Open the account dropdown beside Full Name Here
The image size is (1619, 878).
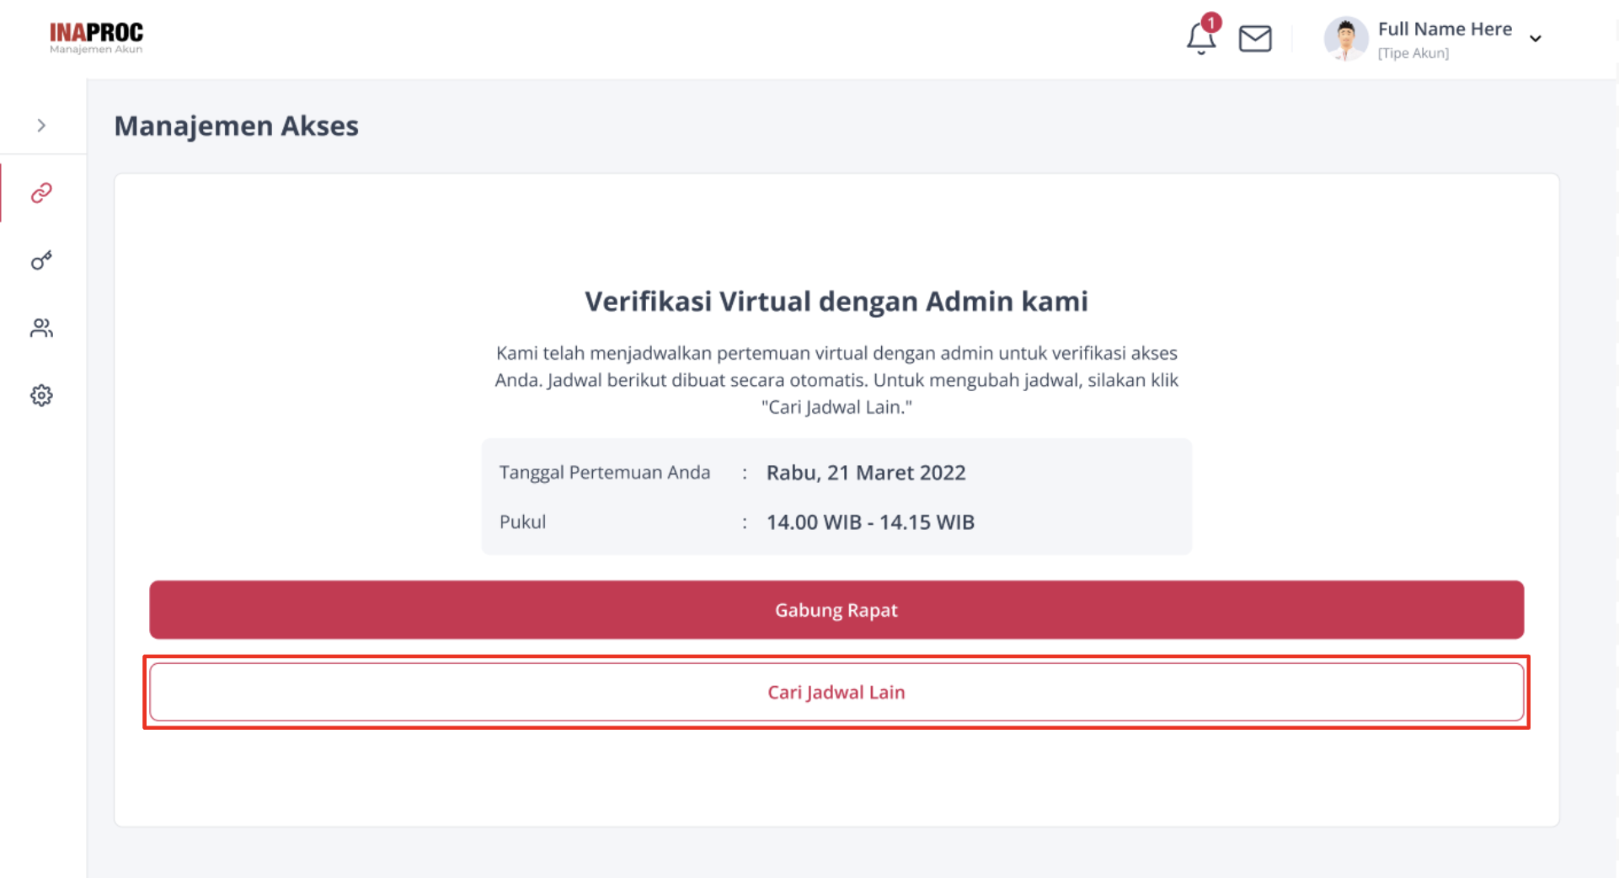click(1536, 38)
